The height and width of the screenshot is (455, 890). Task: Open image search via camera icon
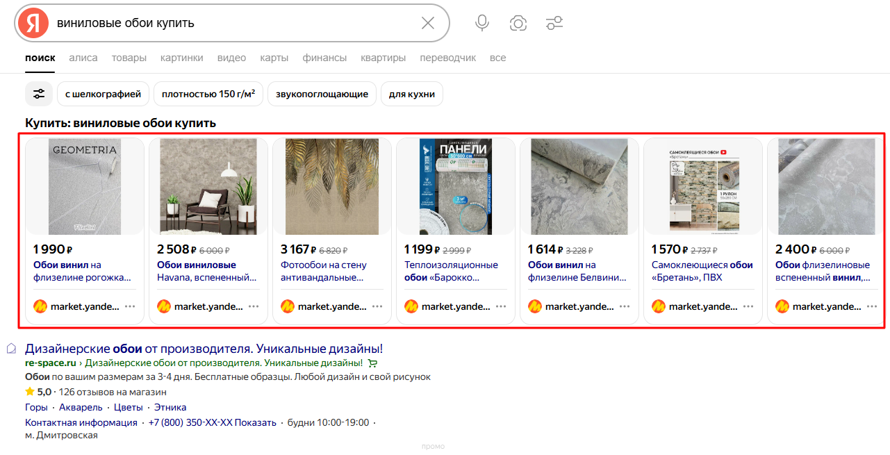(518, 23)
